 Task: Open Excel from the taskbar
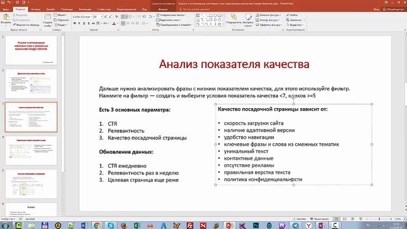point(137,225)
